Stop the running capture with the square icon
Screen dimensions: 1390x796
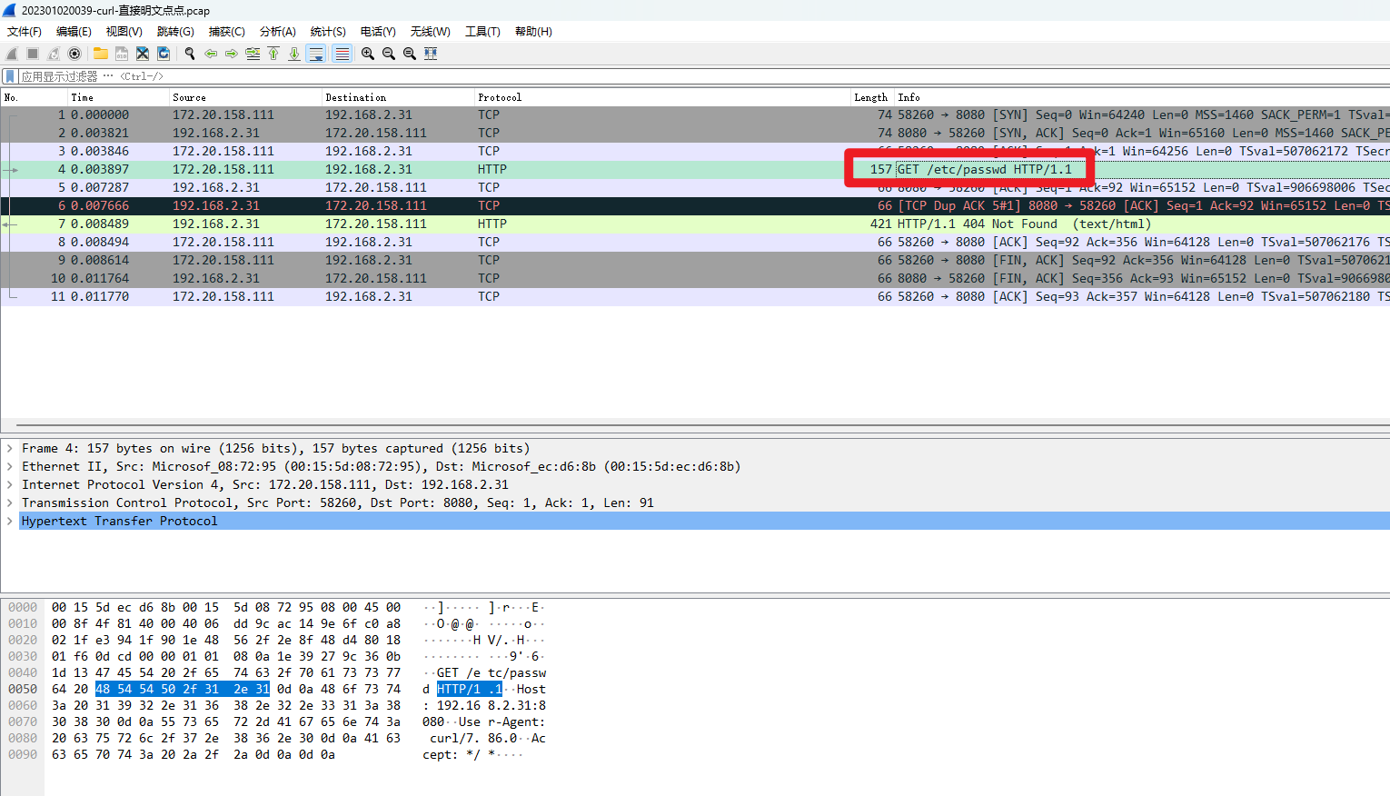pyautogui.click(x=33, y=54)
